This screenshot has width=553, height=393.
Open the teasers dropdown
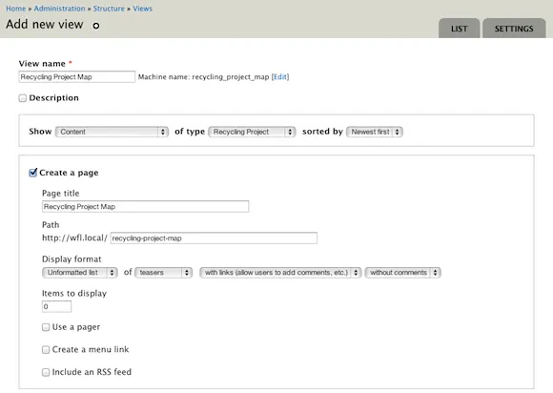coord(163,273)
